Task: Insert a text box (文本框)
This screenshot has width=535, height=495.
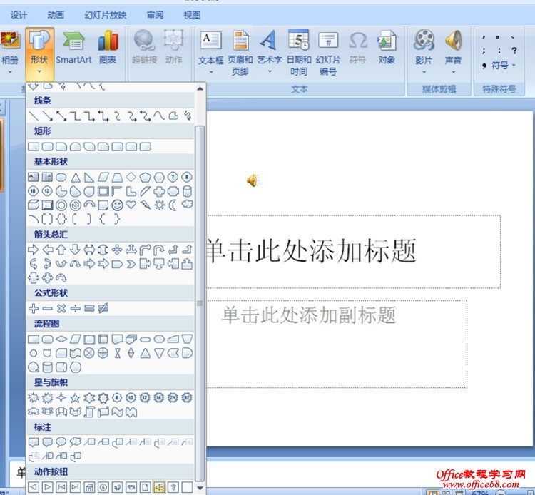Action: coord(210,49)
